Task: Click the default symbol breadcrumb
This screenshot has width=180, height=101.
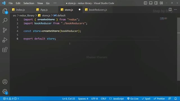Action: coord(61,15)
